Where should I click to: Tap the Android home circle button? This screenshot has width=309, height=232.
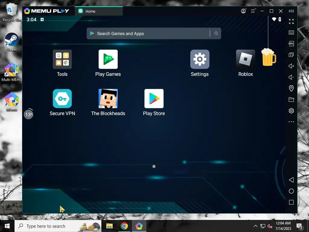pyautogui.click(x=291, y=191)
